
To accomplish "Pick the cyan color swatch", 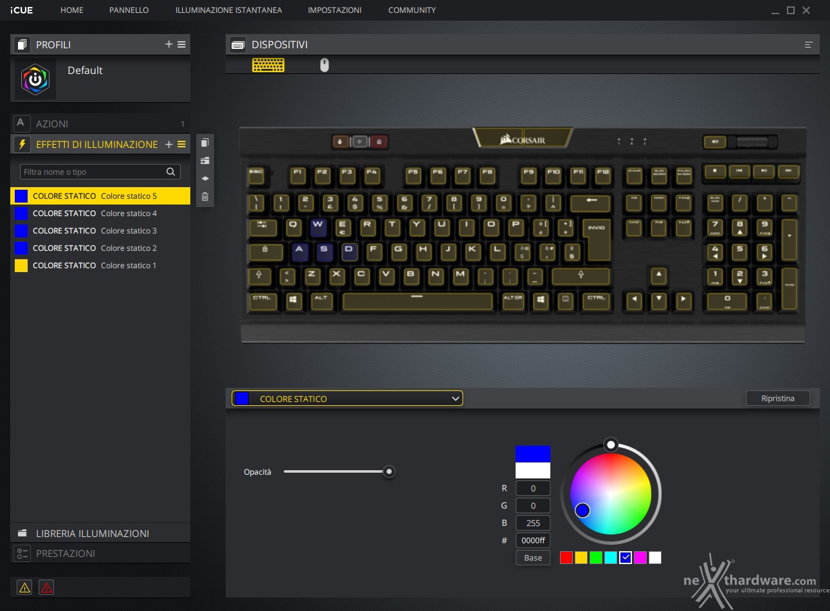I will [x=611, y=558].
